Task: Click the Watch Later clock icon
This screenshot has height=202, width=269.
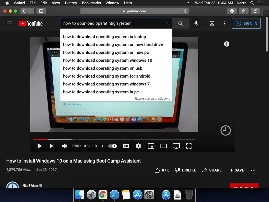Action: pos(225,130)
